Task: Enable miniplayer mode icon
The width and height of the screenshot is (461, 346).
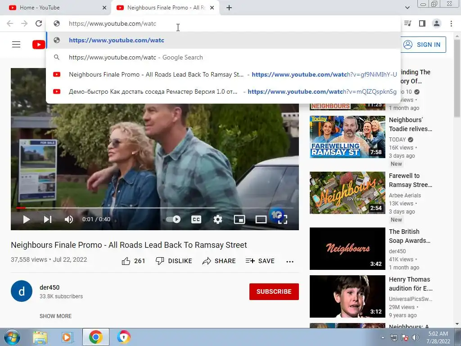Action: (x=240, y=219)
